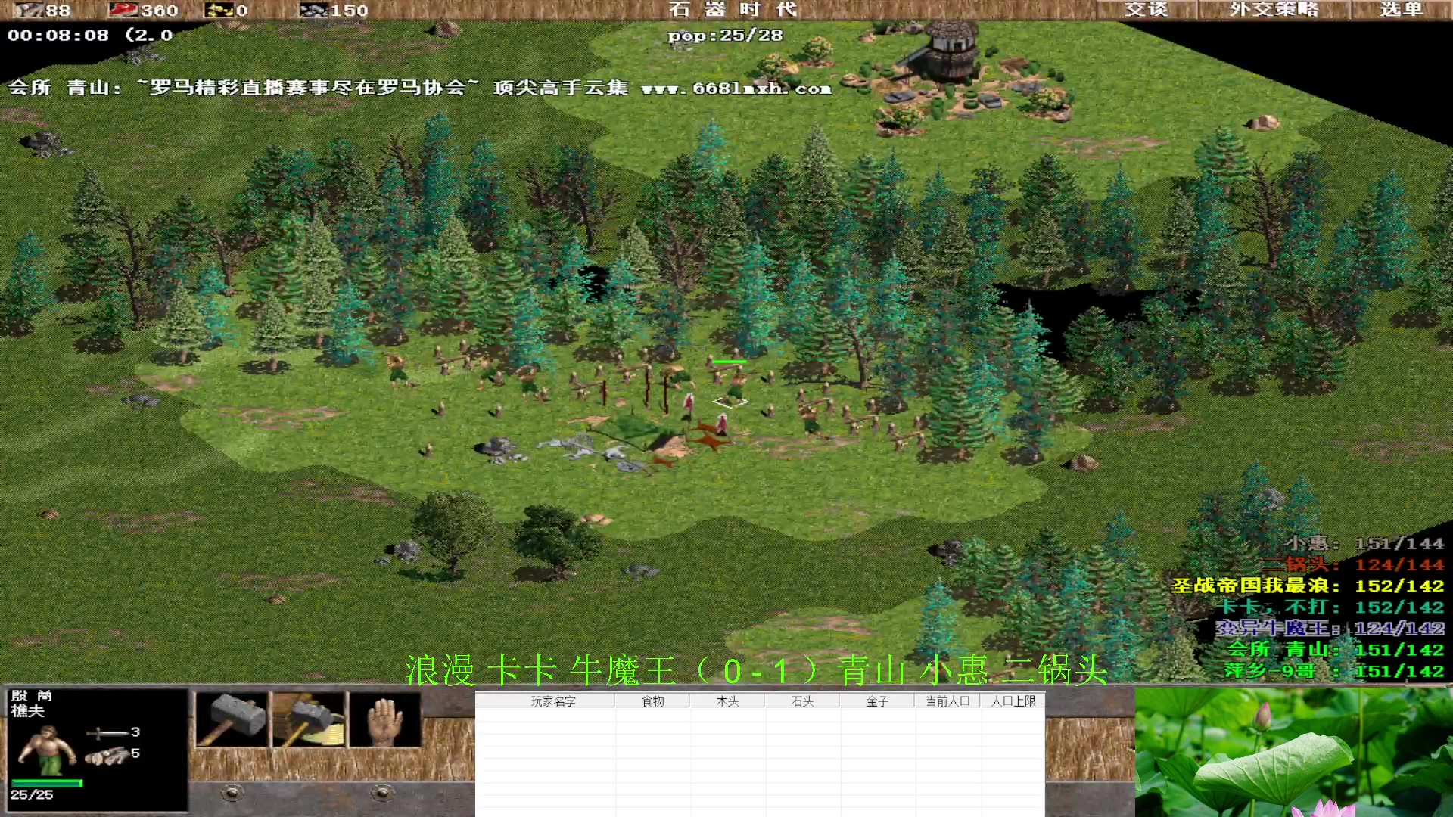Click the sword attack stat icon
The image size is (1453, 817).
[106, 732]
